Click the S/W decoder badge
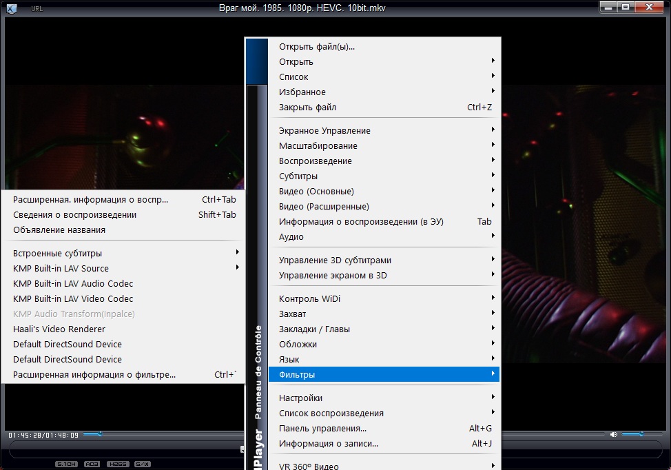This screenshot has width=671, height=470. [x=142, y=464]
